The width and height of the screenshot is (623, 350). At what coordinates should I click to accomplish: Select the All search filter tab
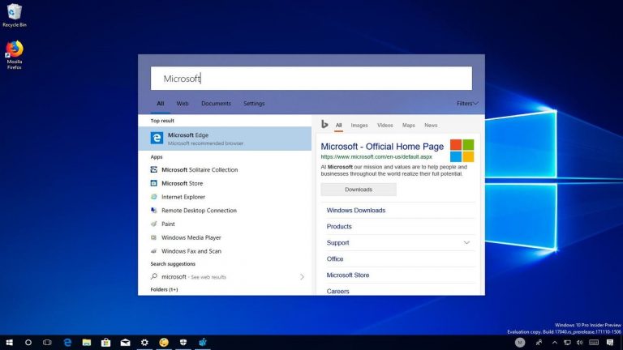[160, 103]
